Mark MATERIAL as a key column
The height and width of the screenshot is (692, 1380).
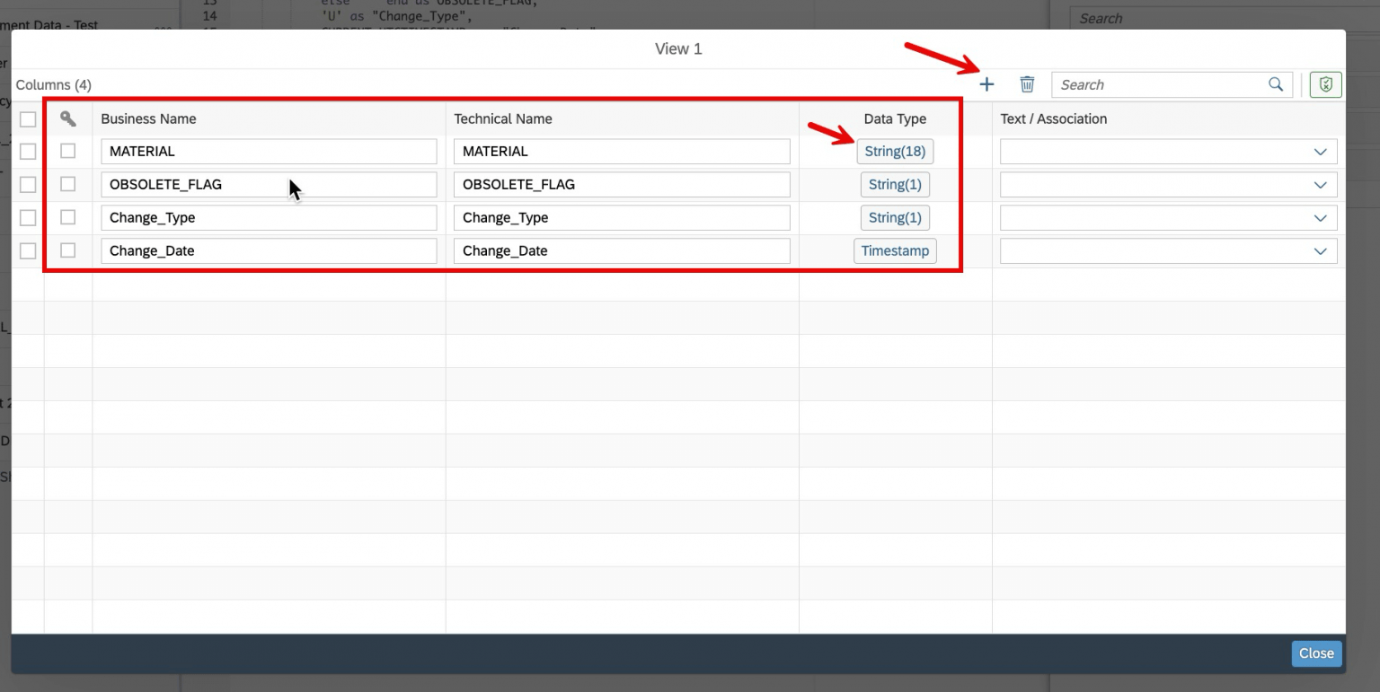pos(67,151)
